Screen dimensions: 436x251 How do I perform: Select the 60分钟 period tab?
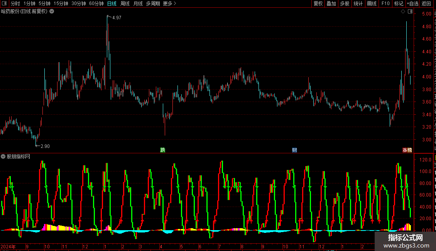(96, 3)
